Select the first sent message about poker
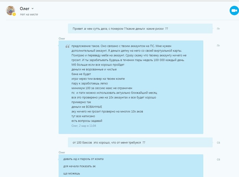This screenshot has height=177, width=239. pyautogui.click(x=140, y=29)
